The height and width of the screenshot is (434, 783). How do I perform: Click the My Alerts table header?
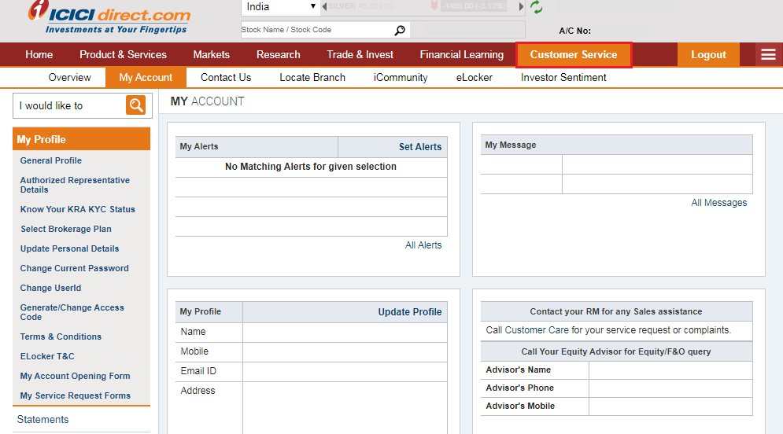coord(257,147)
